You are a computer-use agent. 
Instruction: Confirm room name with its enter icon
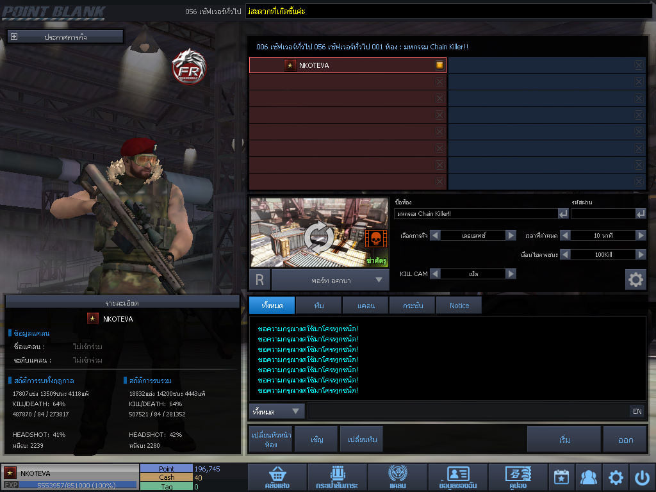[x=563, y=214]
